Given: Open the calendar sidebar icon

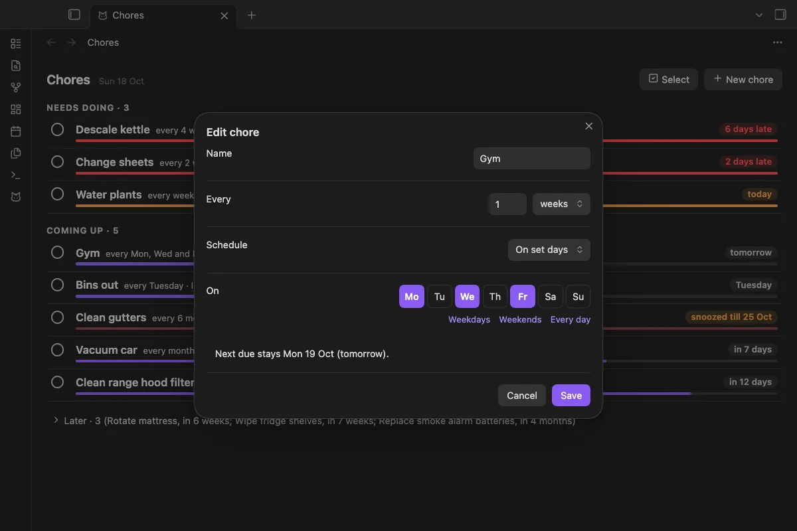Looking at the screenshot, I should [x=16, y=131].
